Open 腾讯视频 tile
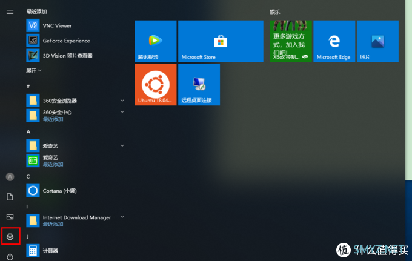The width and height of the screenshot is (412, 261). [x=156, y=41]
